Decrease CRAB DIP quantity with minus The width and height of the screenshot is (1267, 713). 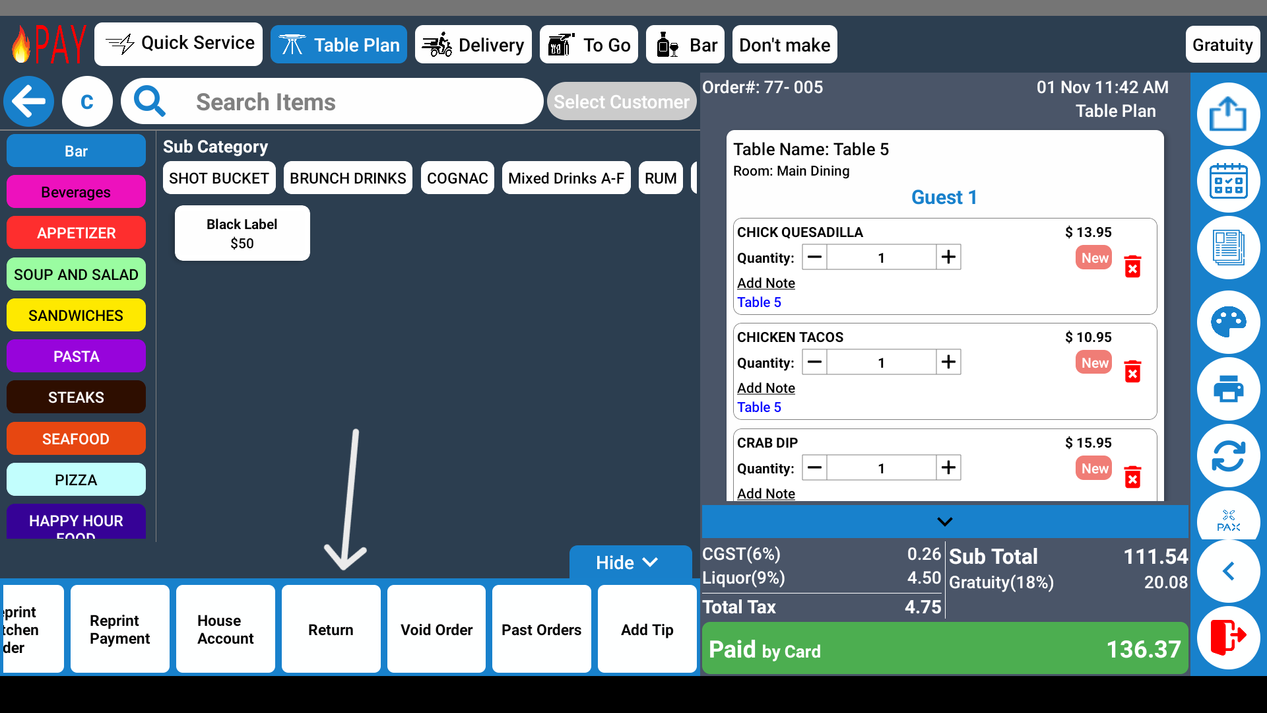click(x=815, y=468)
